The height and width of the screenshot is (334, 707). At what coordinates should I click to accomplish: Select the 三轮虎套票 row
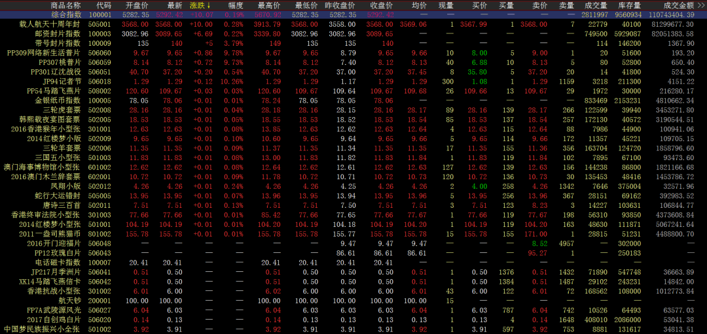tap(353, 110)
